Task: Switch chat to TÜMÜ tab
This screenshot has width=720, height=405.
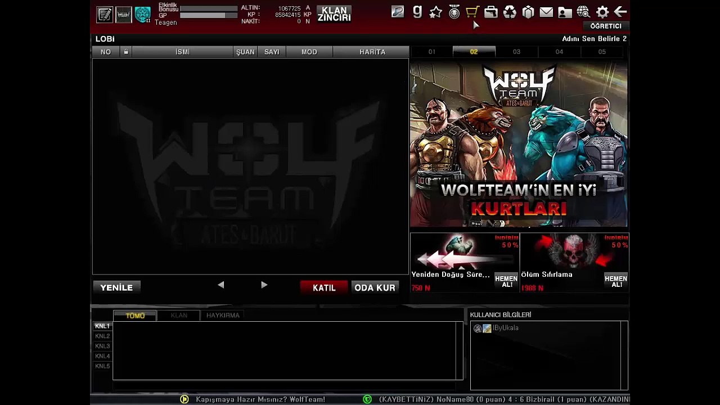Action: coord(135,316)
